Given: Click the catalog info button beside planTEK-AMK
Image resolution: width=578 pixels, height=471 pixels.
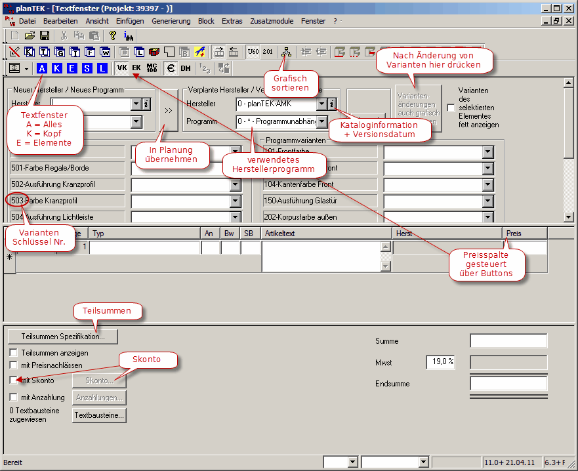Looking at the screenshot, I should point(333,104).
